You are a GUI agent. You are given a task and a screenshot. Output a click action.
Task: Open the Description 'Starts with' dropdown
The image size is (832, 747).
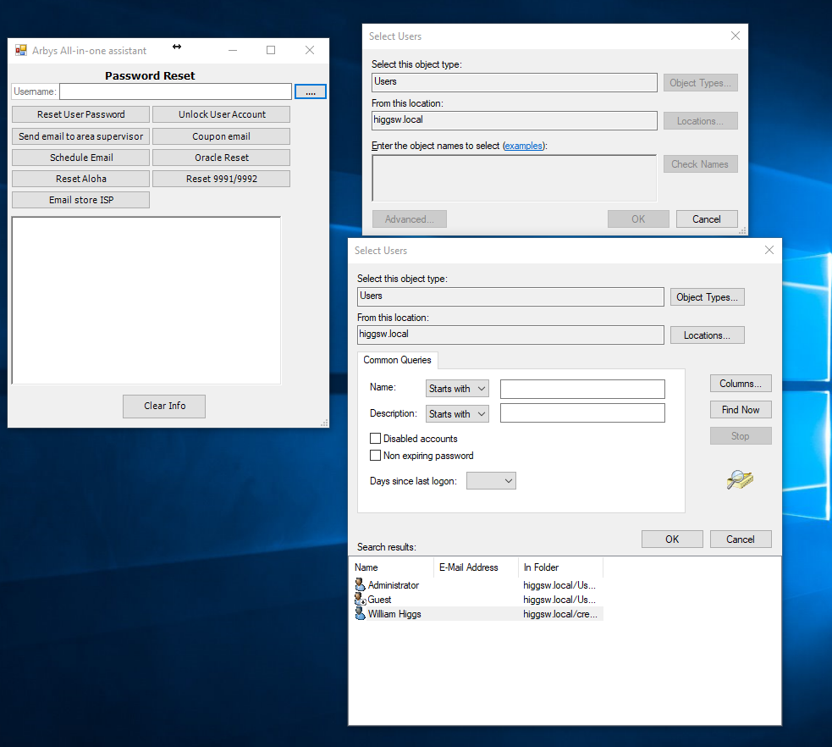(457, 413)
